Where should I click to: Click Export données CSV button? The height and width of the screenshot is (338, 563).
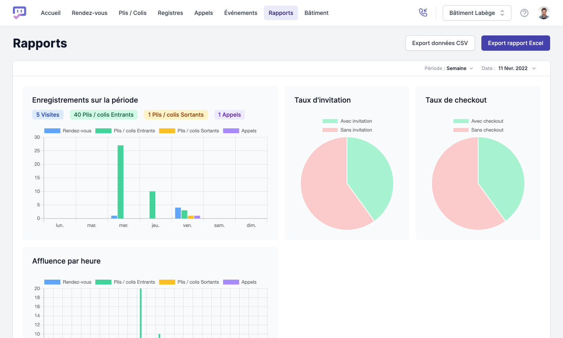pos(440,43)
